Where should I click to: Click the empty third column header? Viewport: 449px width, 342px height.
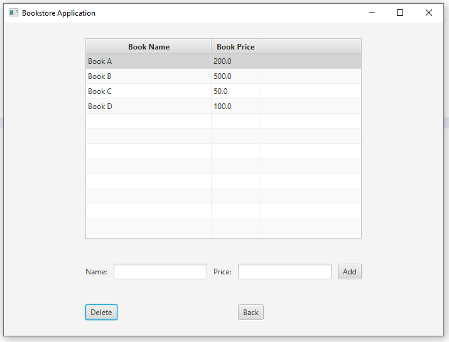(310, 46)
